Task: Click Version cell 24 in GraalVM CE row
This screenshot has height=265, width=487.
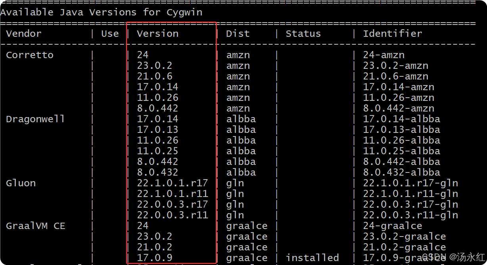Action: pos(143,226)
